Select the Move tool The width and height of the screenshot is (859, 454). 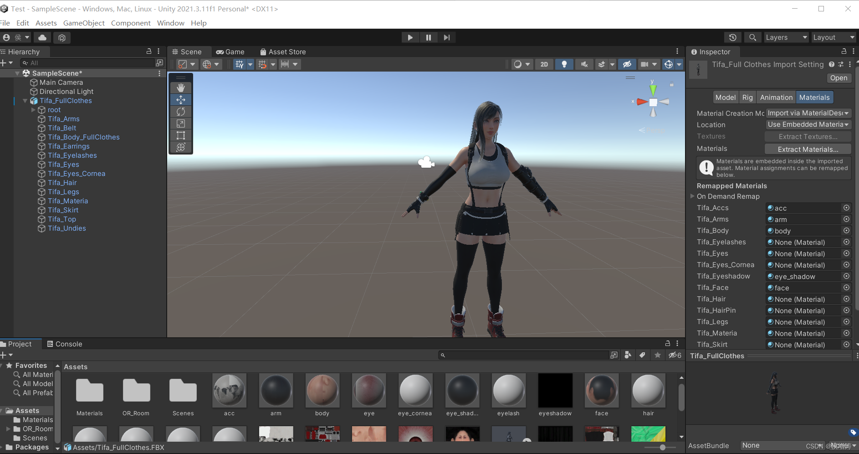pos(181,99)
